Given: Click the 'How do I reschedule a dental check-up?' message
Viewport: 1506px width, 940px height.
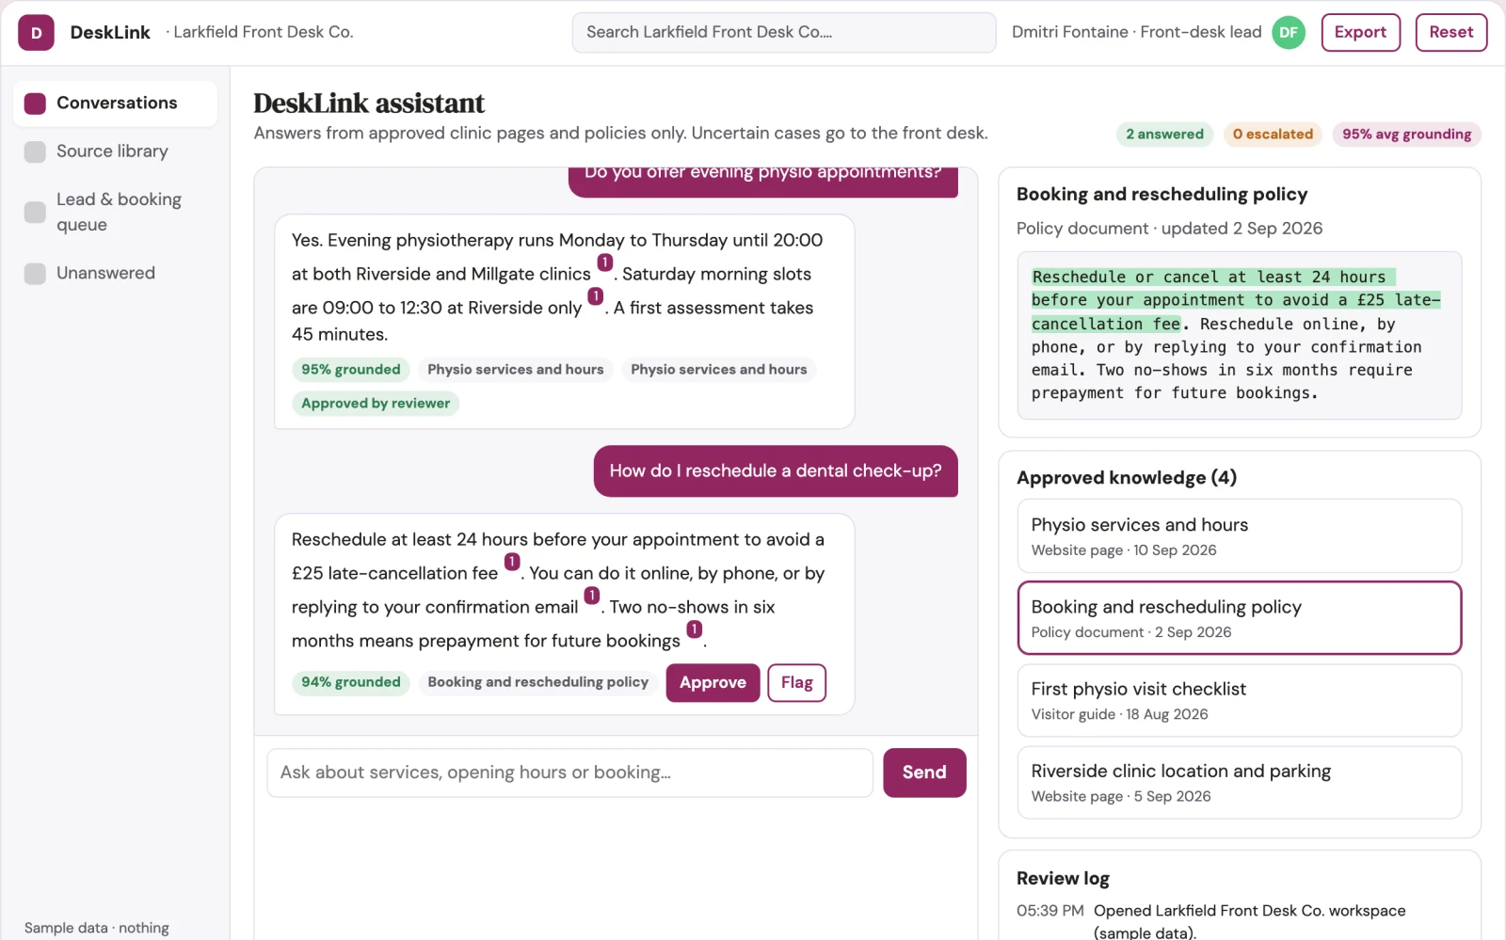Looking at the screenshot, I should click(776, 471).
